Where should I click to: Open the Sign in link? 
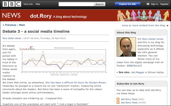pos(154,4)
